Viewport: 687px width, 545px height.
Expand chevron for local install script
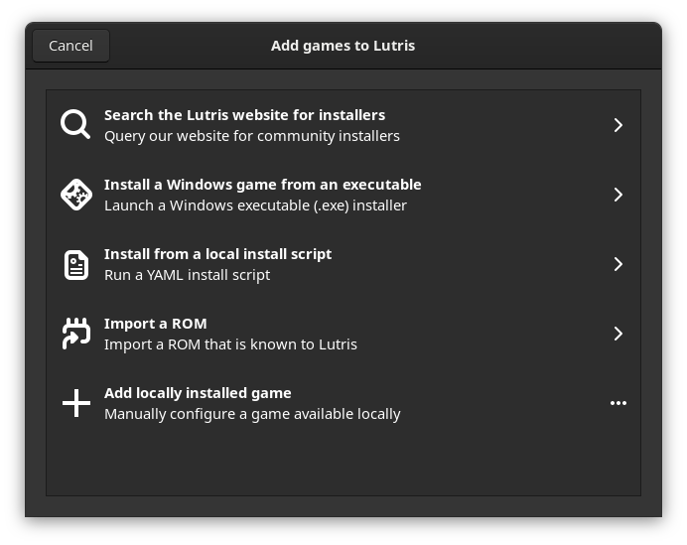tap(618, 264)
